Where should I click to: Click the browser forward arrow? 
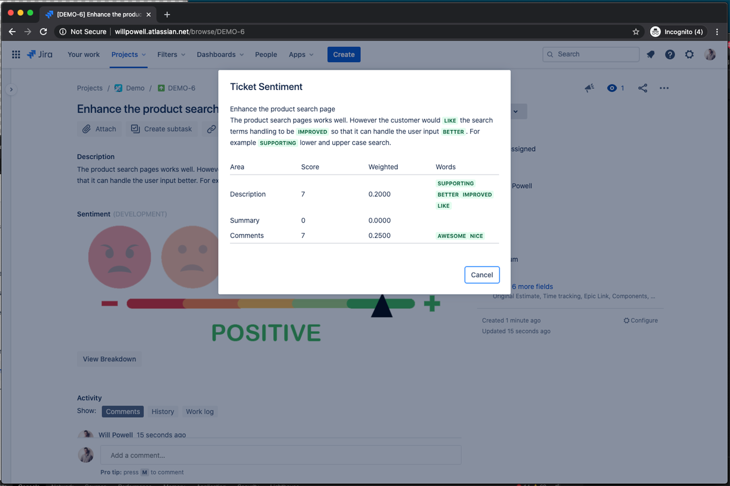(x=28, y=32)
